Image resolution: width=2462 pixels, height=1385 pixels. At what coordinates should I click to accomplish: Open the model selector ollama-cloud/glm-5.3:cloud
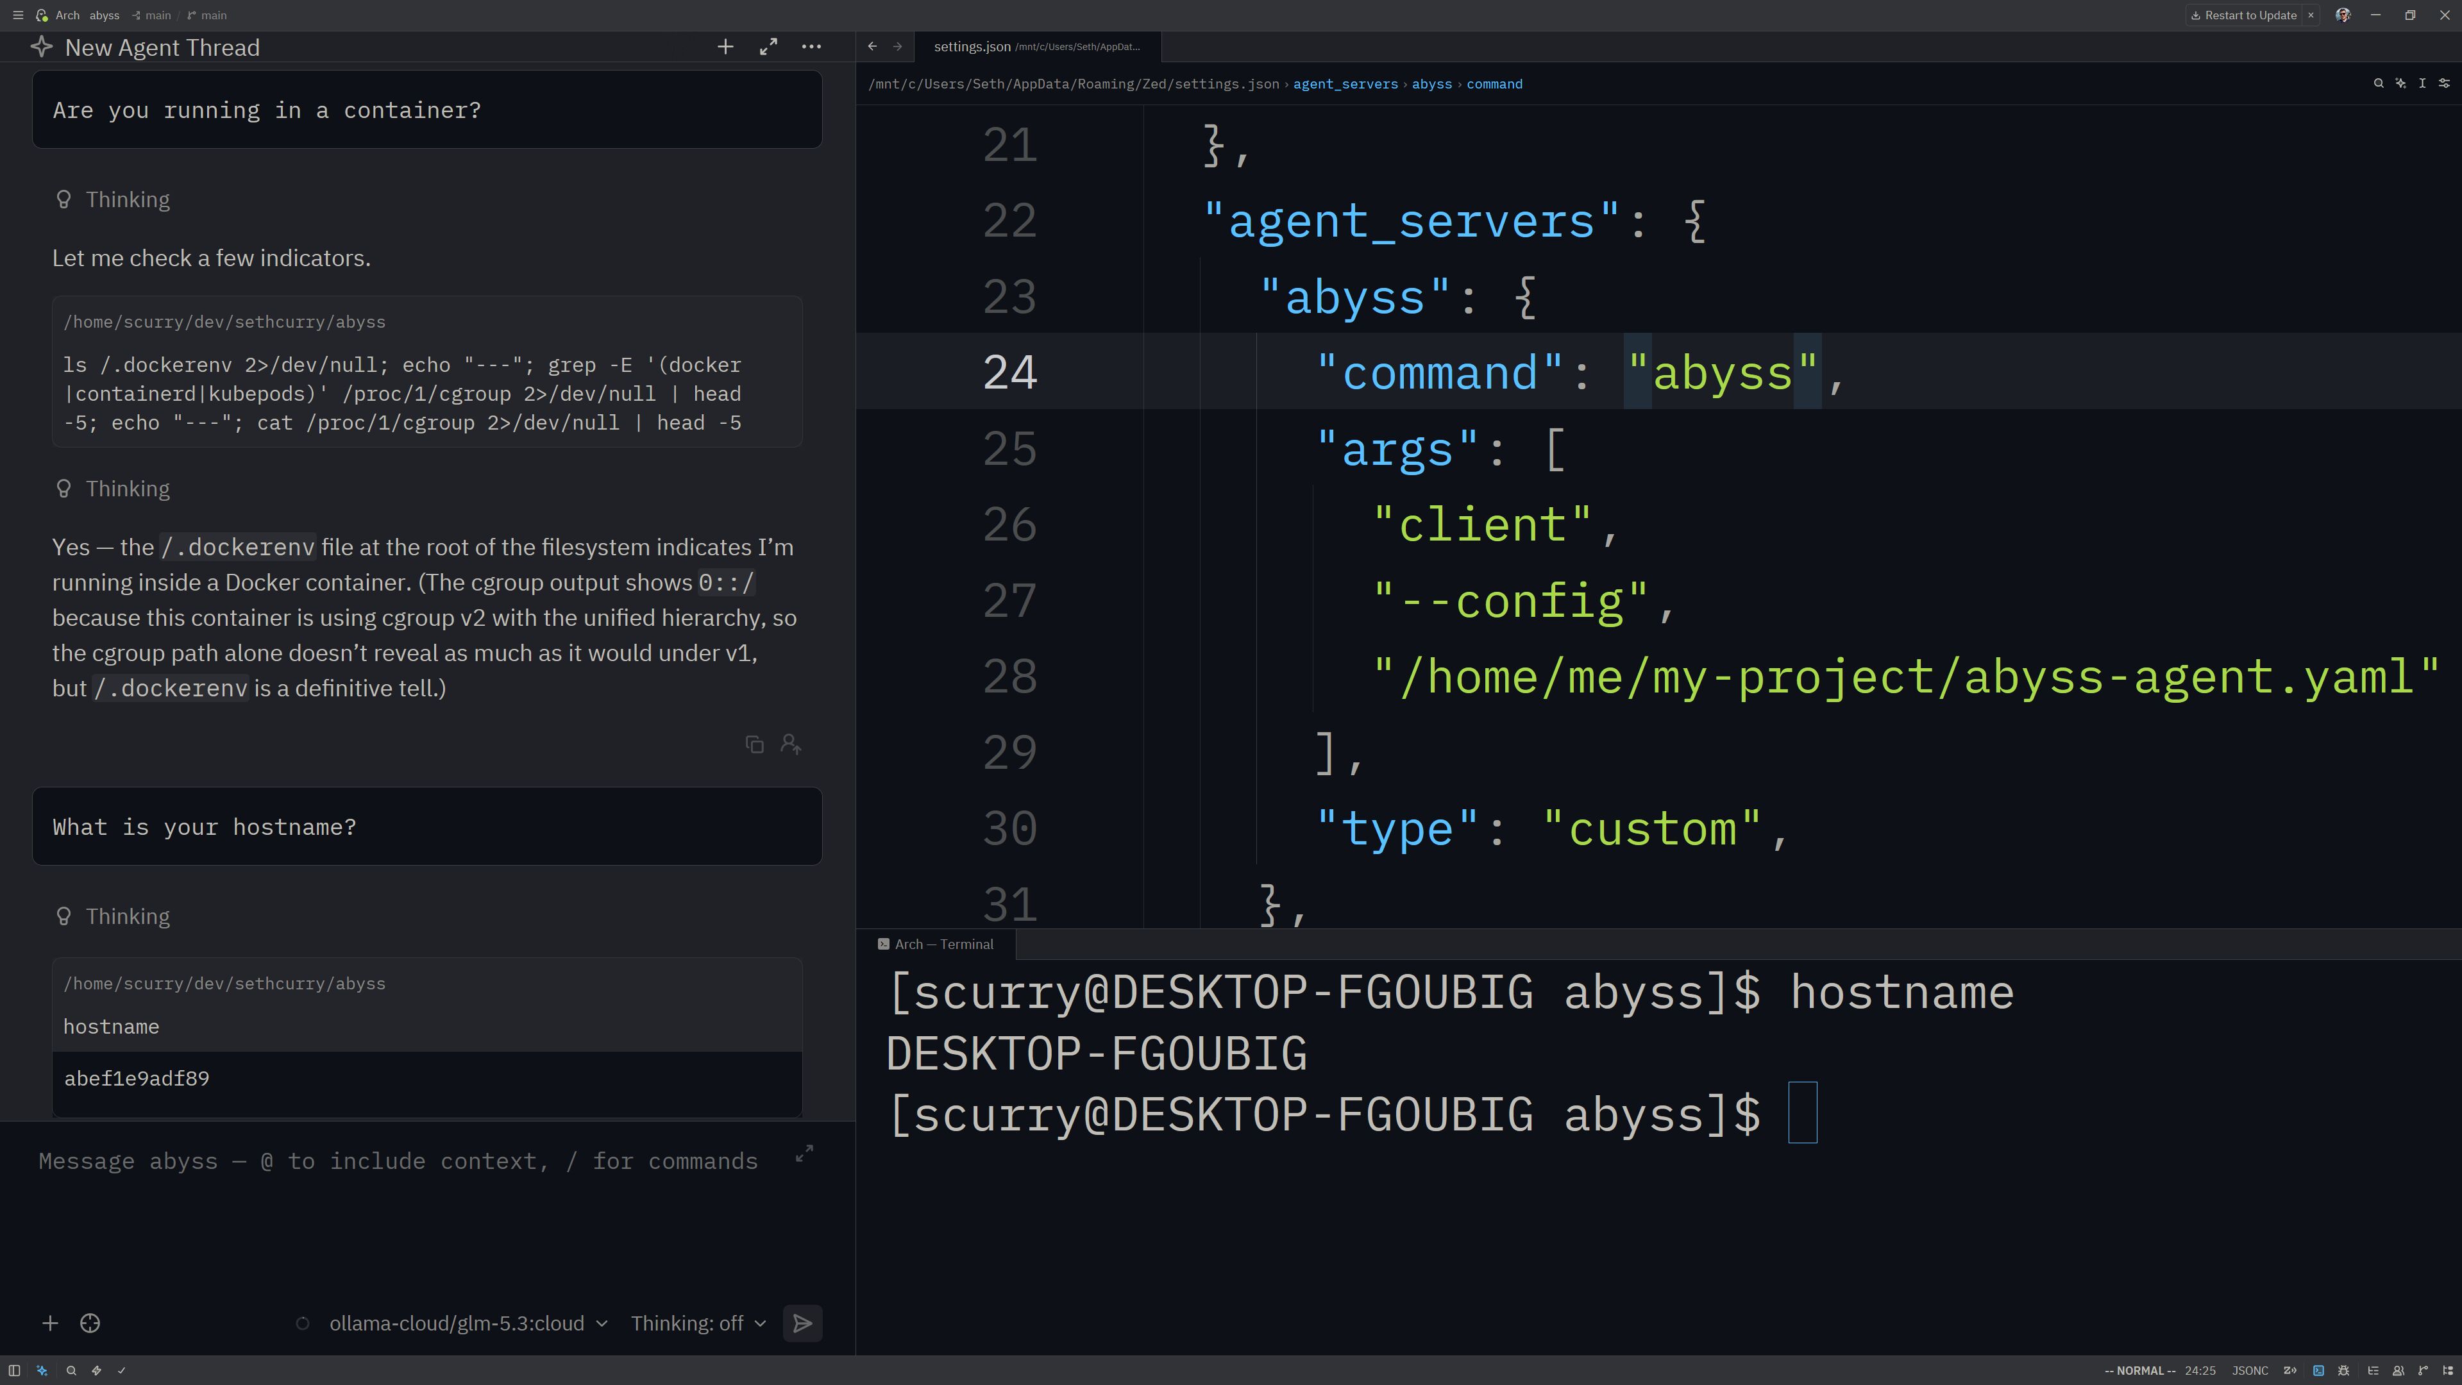click(x=468, y=1323)
